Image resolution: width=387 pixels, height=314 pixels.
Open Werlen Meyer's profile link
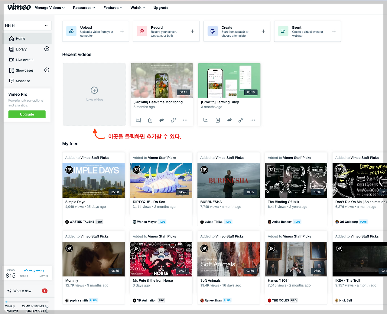pyautogui.click(x=147, y=222)
